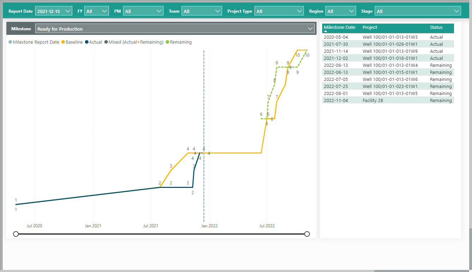Expand the Team filter dropdown
Image resolution: width=472 pixels, height=272 pixels.
pyautogui.click(x=202, y=11)
